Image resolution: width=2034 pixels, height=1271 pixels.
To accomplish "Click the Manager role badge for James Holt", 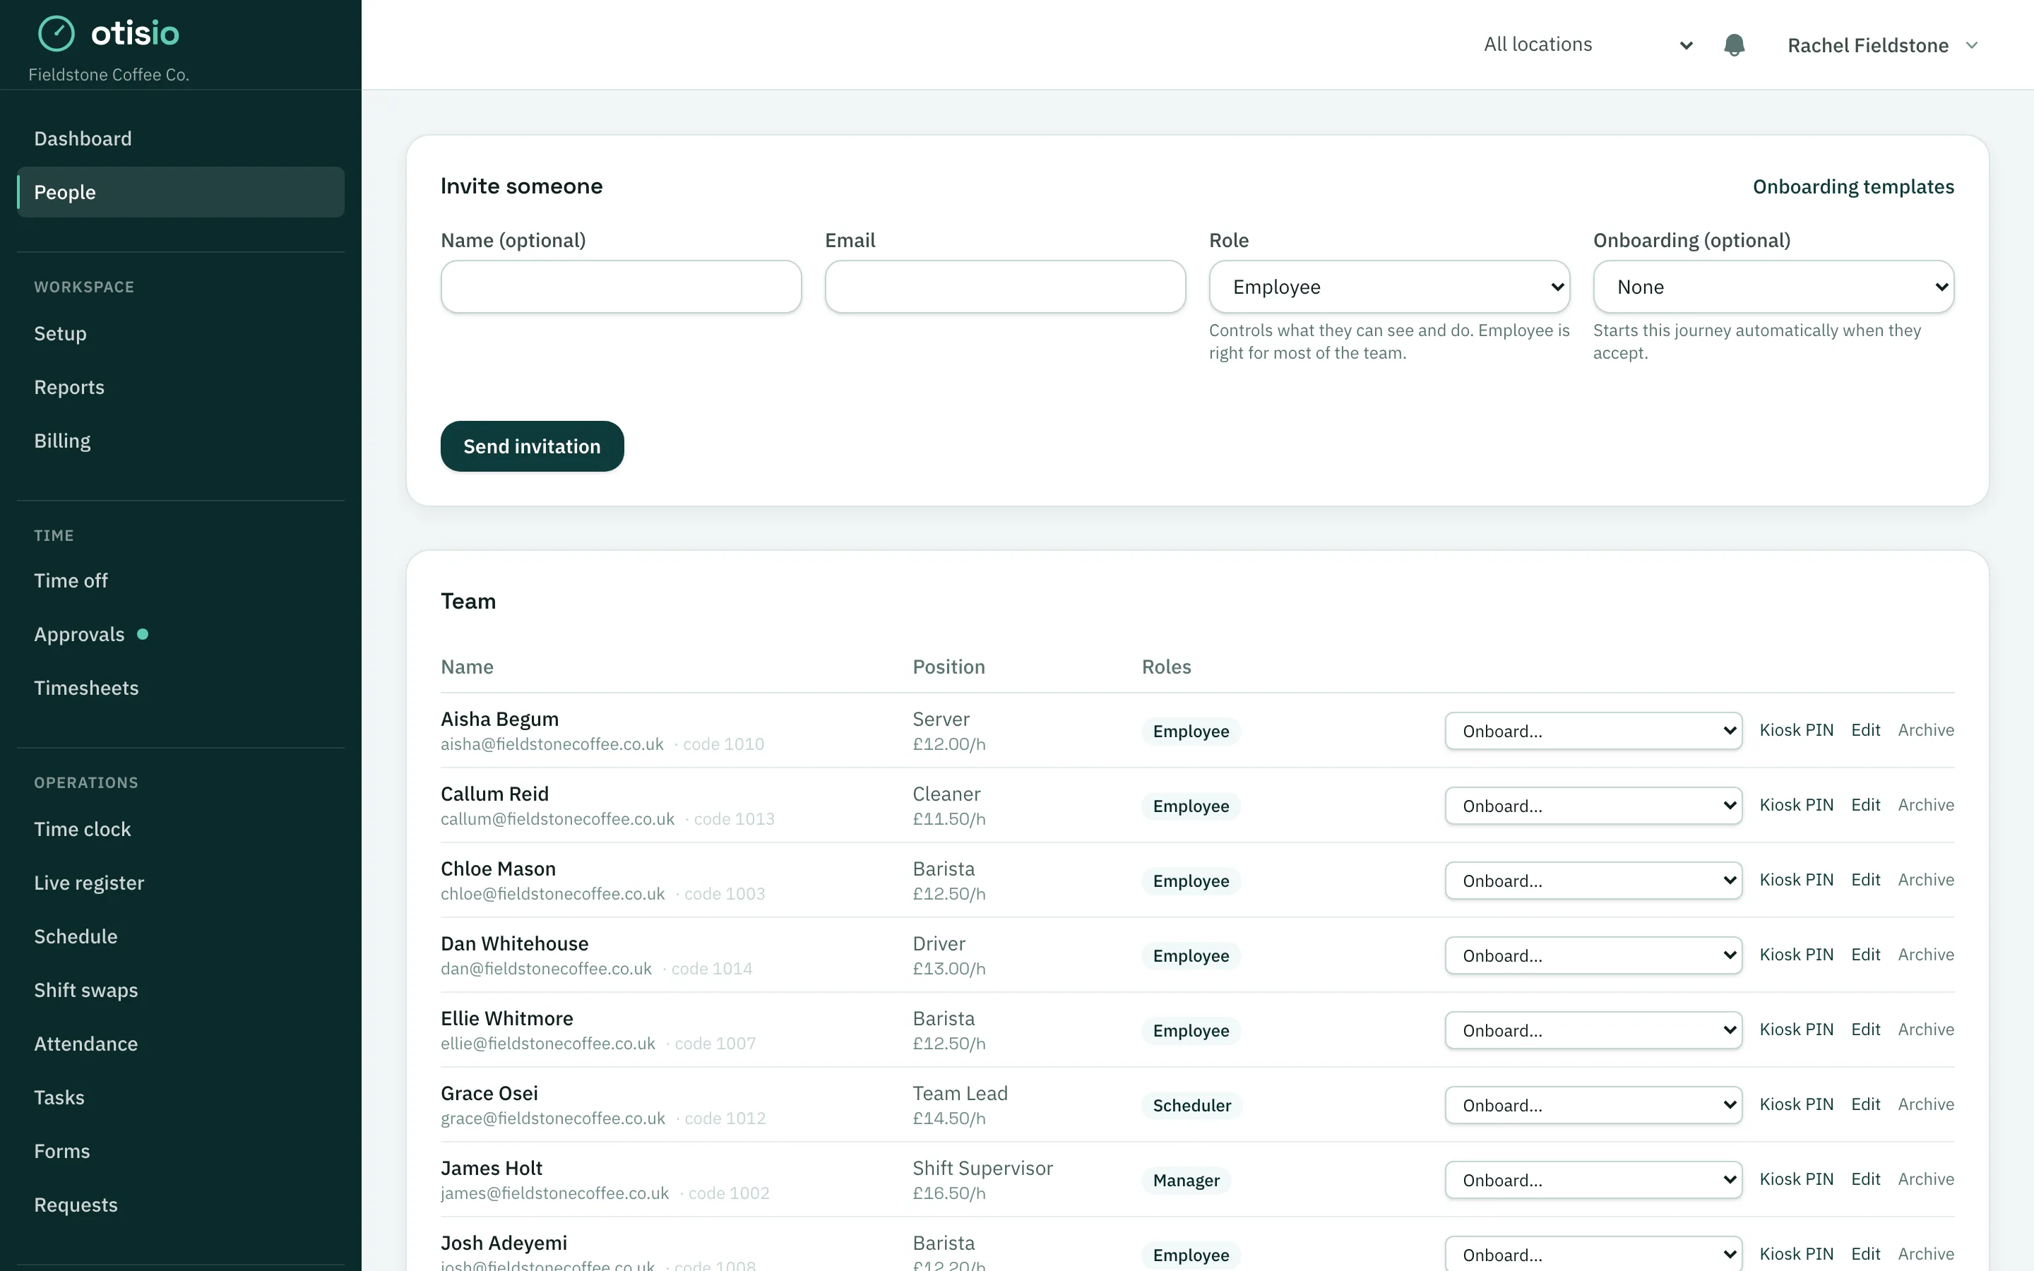I will click(x=1186, y=1180).
